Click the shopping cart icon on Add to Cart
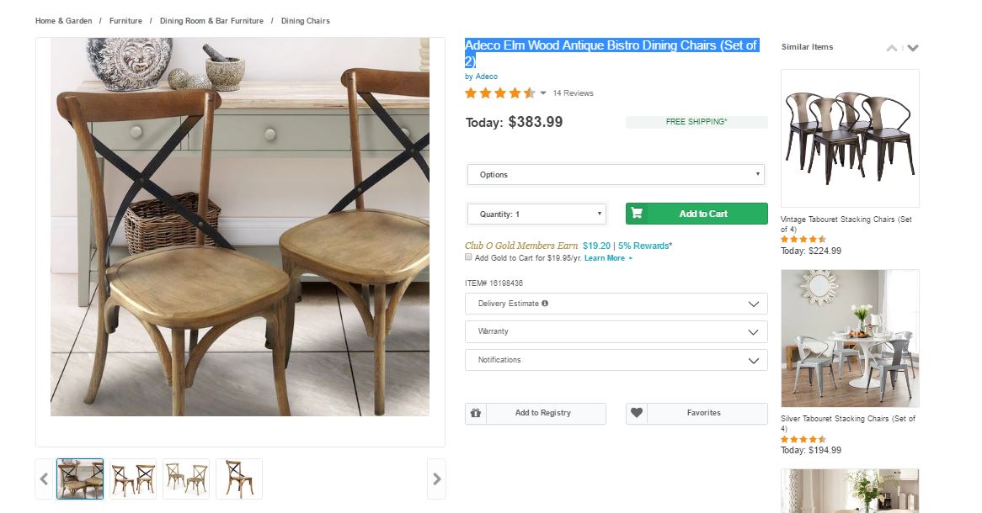This screenshot has height=513, width=982. (637, 214)
